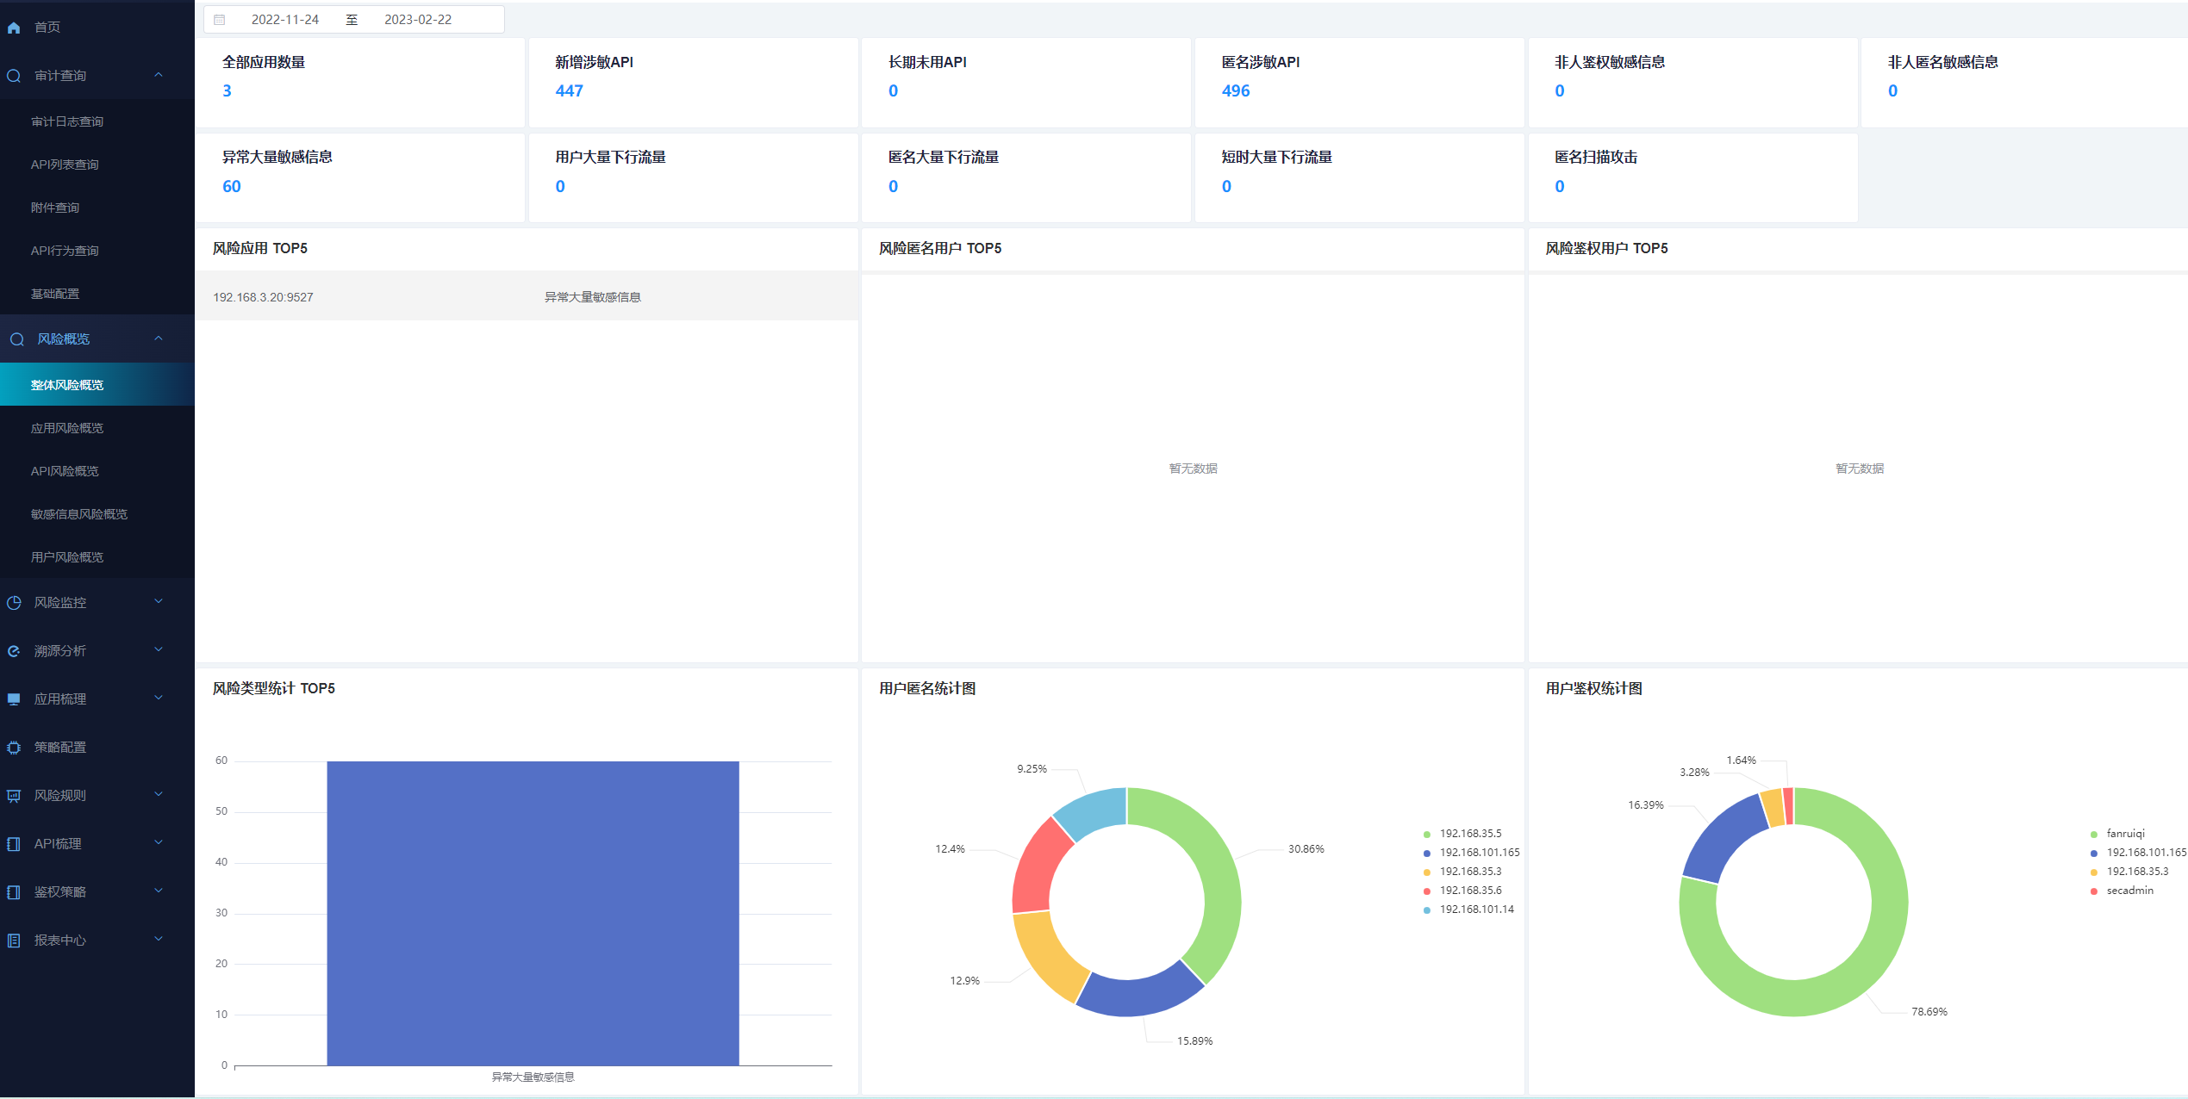Screen dimensions: 2188x1099
Task: Click end date 2023-02-22 field
Action: [418, 20]
